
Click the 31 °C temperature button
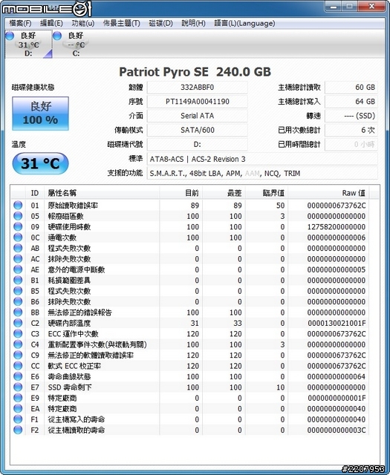[40, 163]
